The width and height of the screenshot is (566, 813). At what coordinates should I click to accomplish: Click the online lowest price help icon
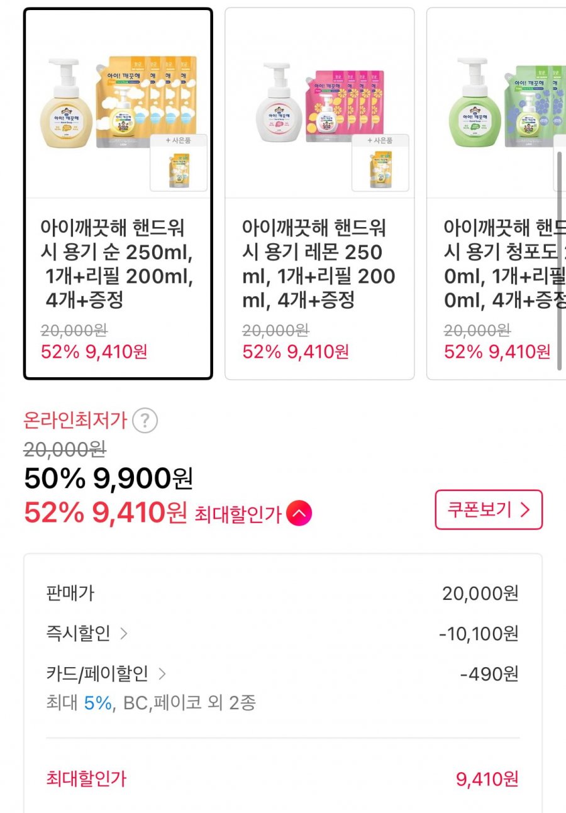[x=145, y=420]
